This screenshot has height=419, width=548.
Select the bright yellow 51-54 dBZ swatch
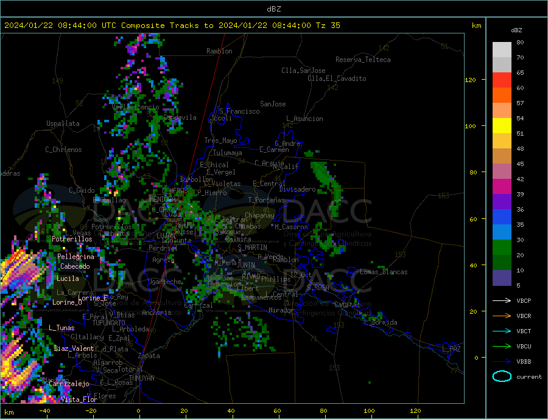pos(502,126)
